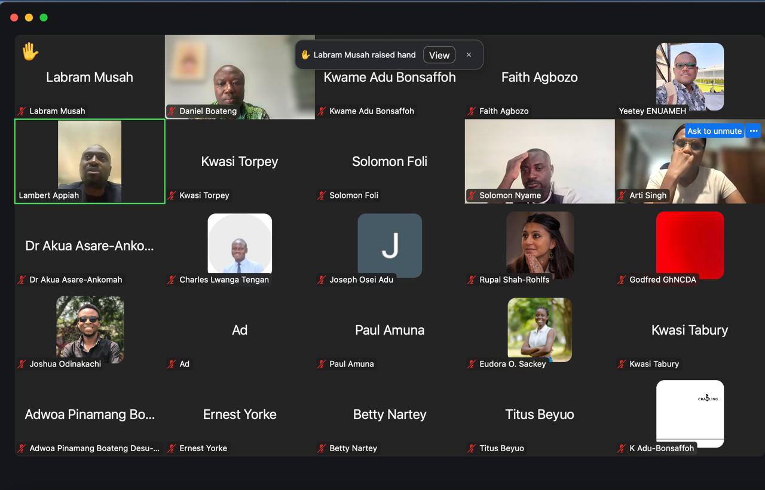Click the "Yeetey ENUAMEH" name label
This screenshot has height=490, width=765.
click(653, 111)
